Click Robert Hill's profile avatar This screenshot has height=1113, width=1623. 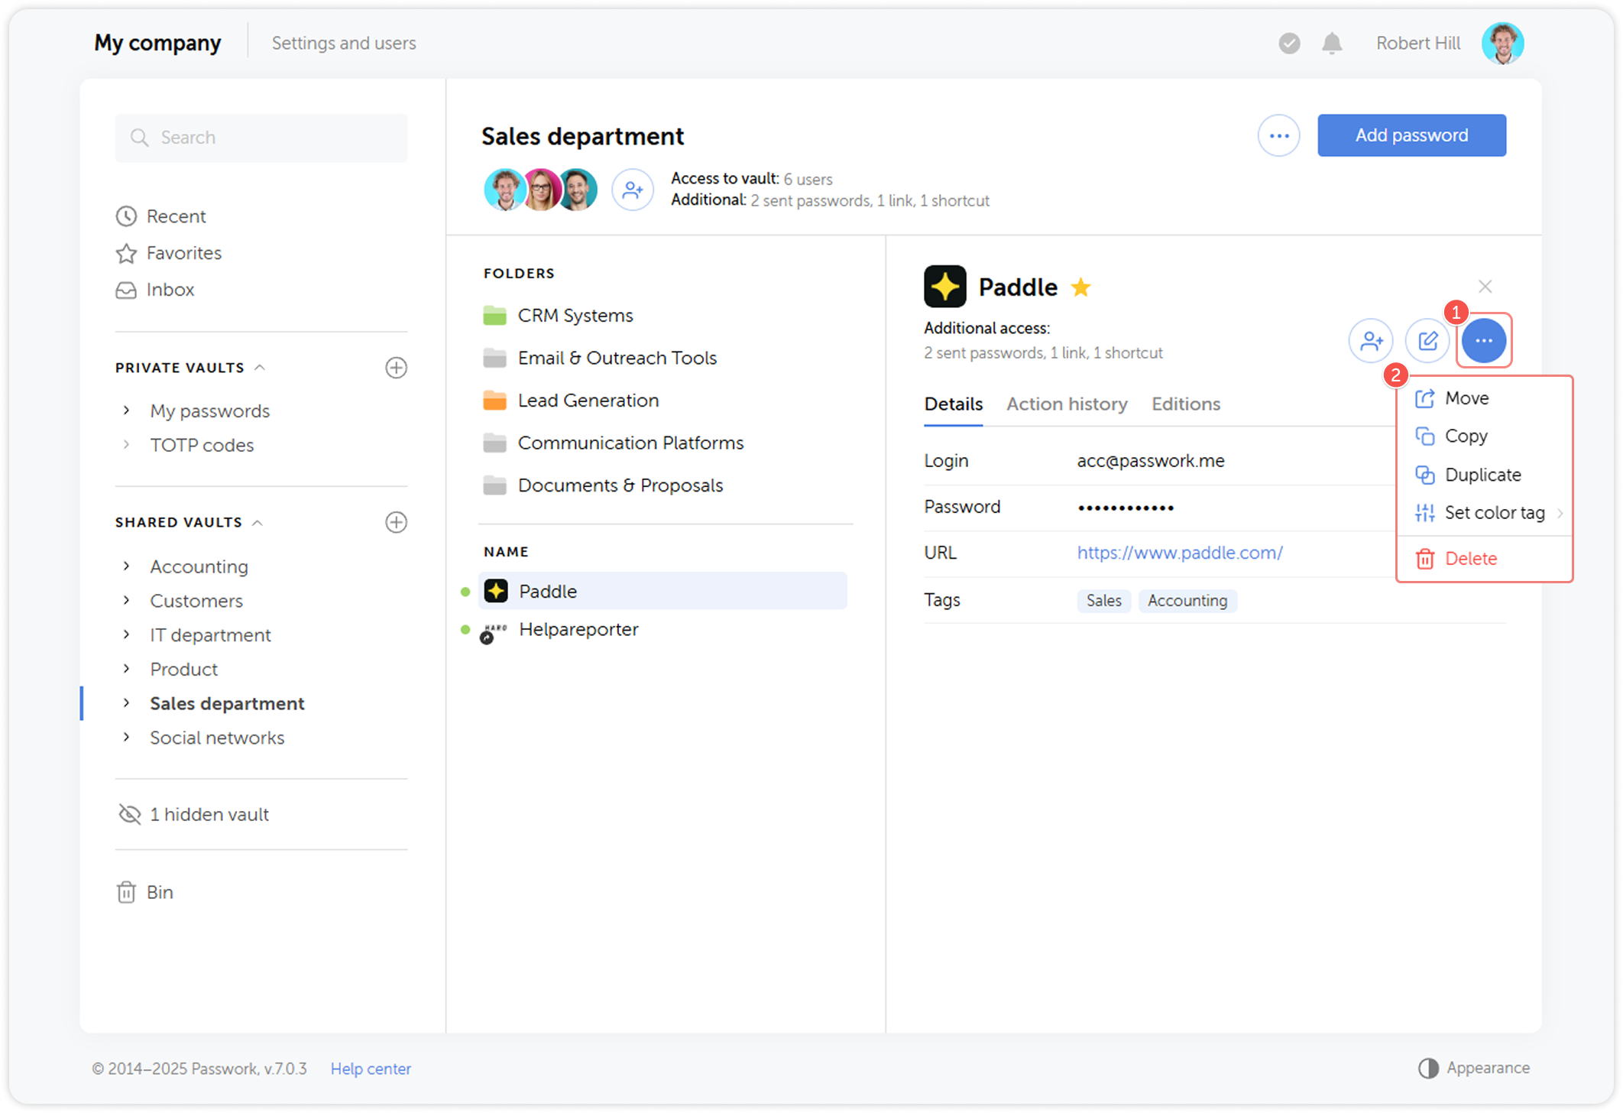tap(1502, 43)
